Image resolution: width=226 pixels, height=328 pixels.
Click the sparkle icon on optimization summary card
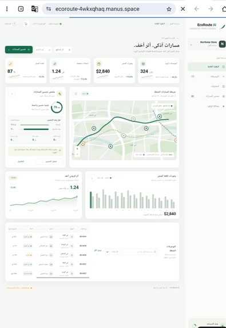click(60, 94)
